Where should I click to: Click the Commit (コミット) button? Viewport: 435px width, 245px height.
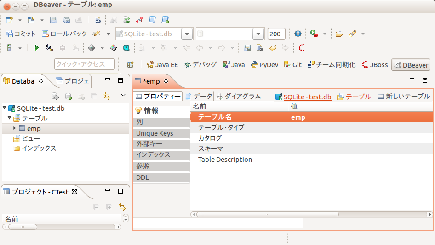(21, 34)
